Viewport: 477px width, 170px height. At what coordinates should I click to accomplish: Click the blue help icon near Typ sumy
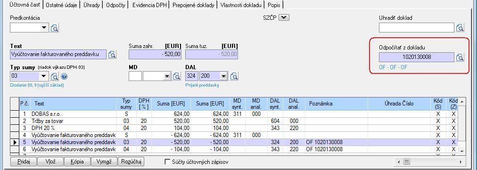tap(64, 76)
